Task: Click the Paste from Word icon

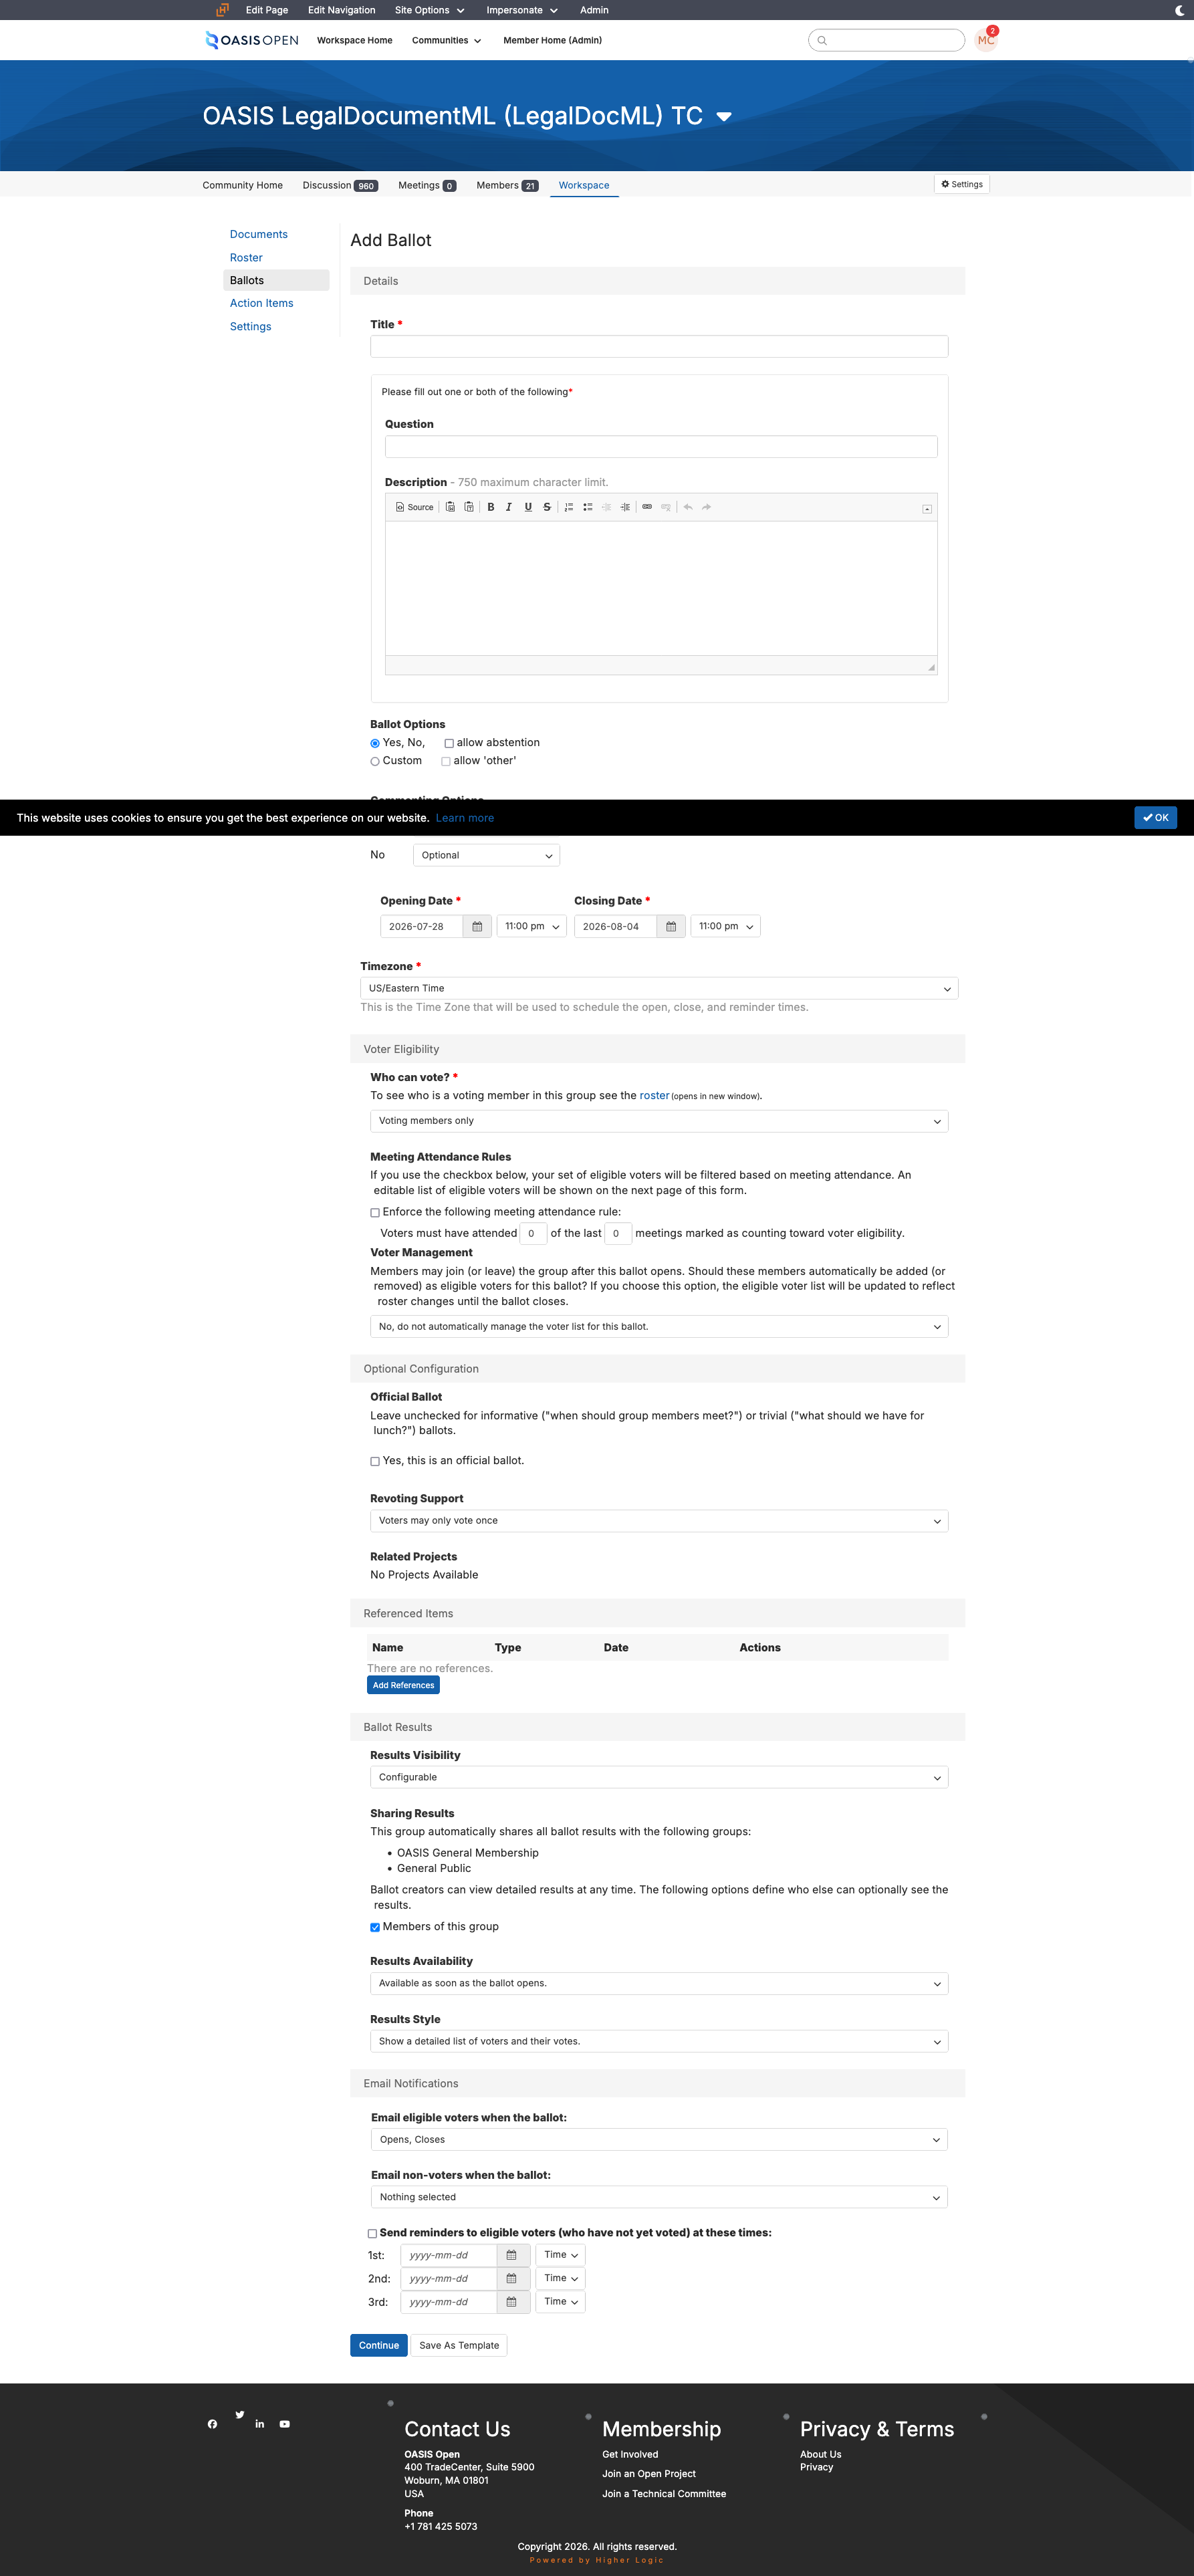Action: 450,507
